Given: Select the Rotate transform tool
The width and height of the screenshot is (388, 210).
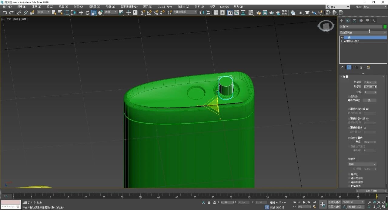Looking at the screenshot, I should [x=88, y=12].
